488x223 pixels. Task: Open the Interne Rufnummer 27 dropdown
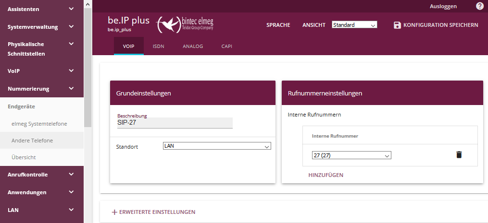(x=351, y=155)
